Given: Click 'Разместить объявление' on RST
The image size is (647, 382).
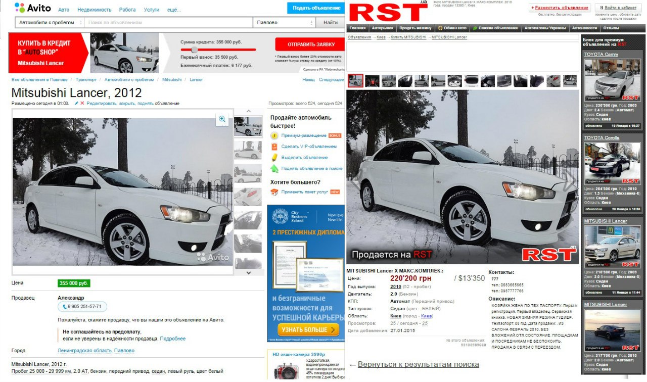Looking at the screenshot, I should click(x=560, y=8).
